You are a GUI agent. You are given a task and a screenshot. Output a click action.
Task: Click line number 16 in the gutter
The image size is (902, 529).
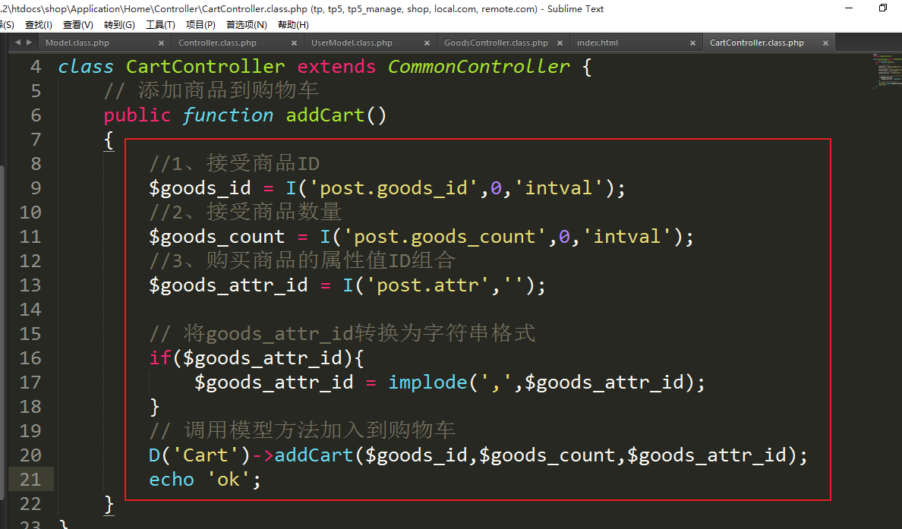[x=30, y=357]
